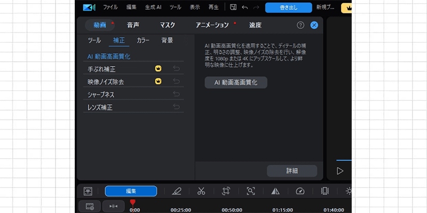427x213 pixels.
Task: Undo the last action with the undo arrow
Action: (x=244, y=7)
